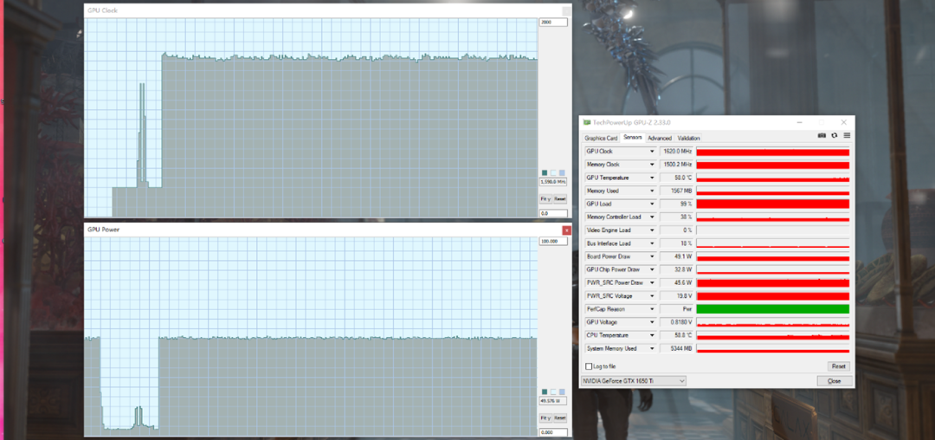
Task: Open the GPU Voltage sensor dropdown
Action: (652, 322)
